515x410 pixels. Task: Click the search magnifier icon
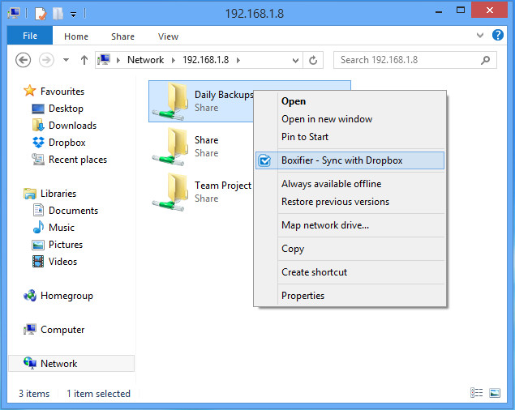(x=485, y=60)
